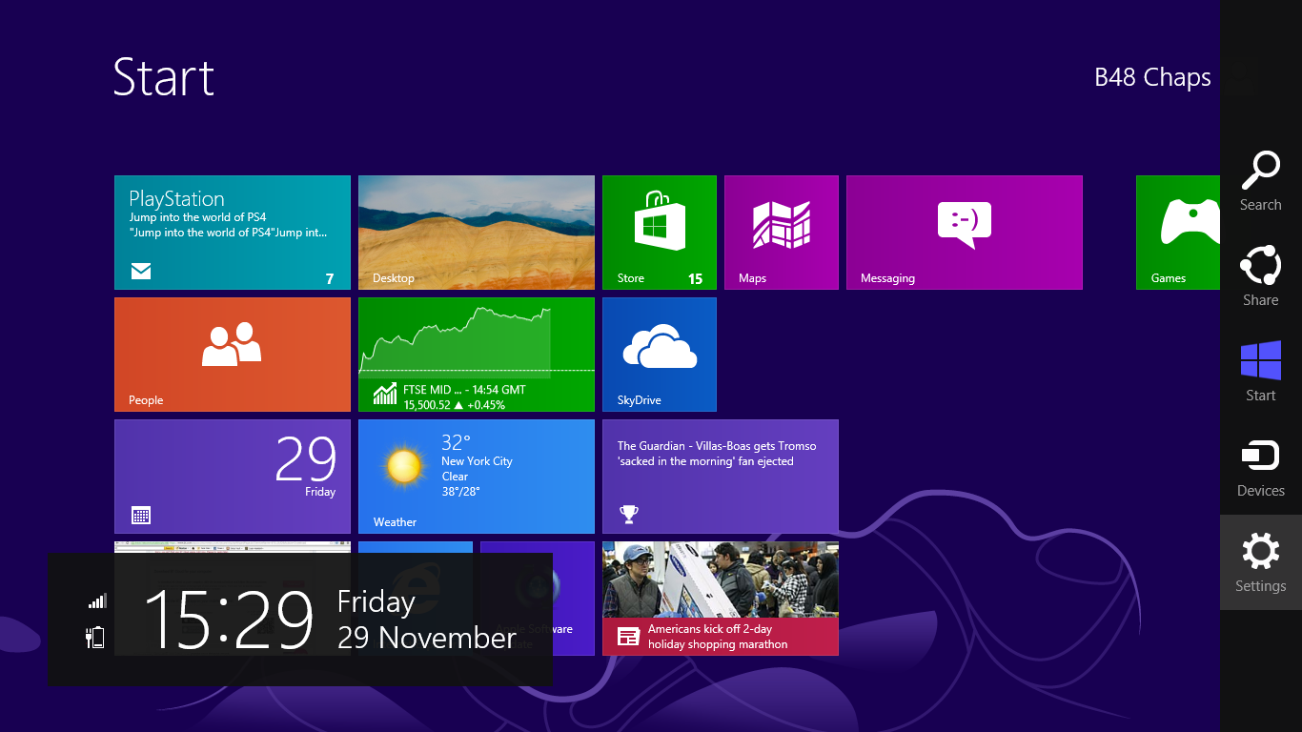Click the "29 November" date text
This screenshot has width=1302, height=732.
[x=427, y=638]
